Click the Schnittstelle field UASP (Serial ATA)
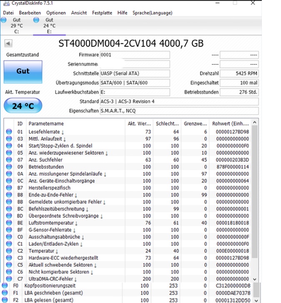 (x=135, y=73)
